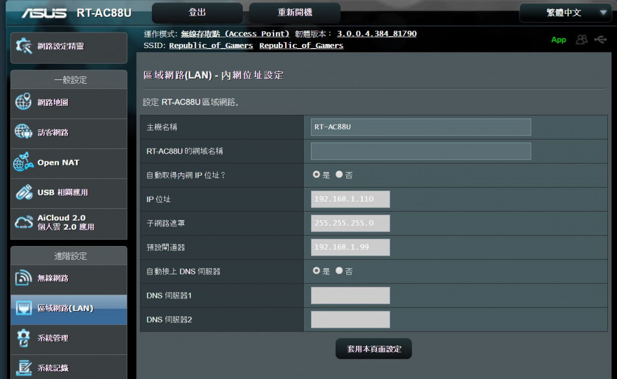Click the green App link
The image size is (617, 379).
(x=559, y=40)
